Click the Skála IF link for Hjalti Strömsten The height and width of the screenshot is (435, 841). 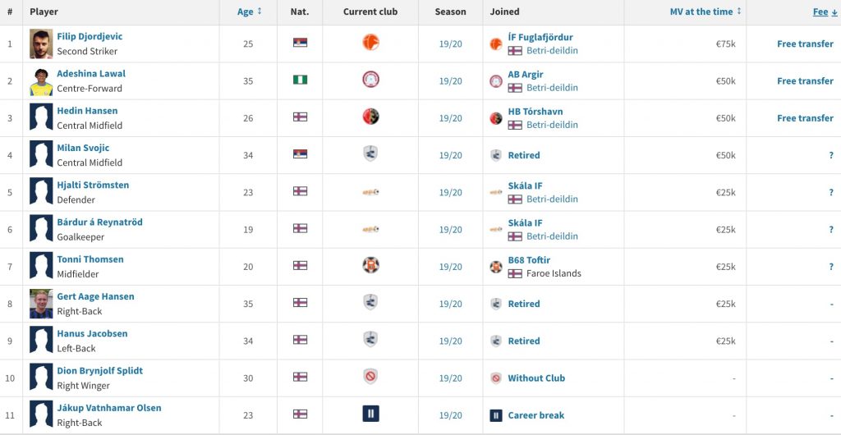[x=525, y=185]
